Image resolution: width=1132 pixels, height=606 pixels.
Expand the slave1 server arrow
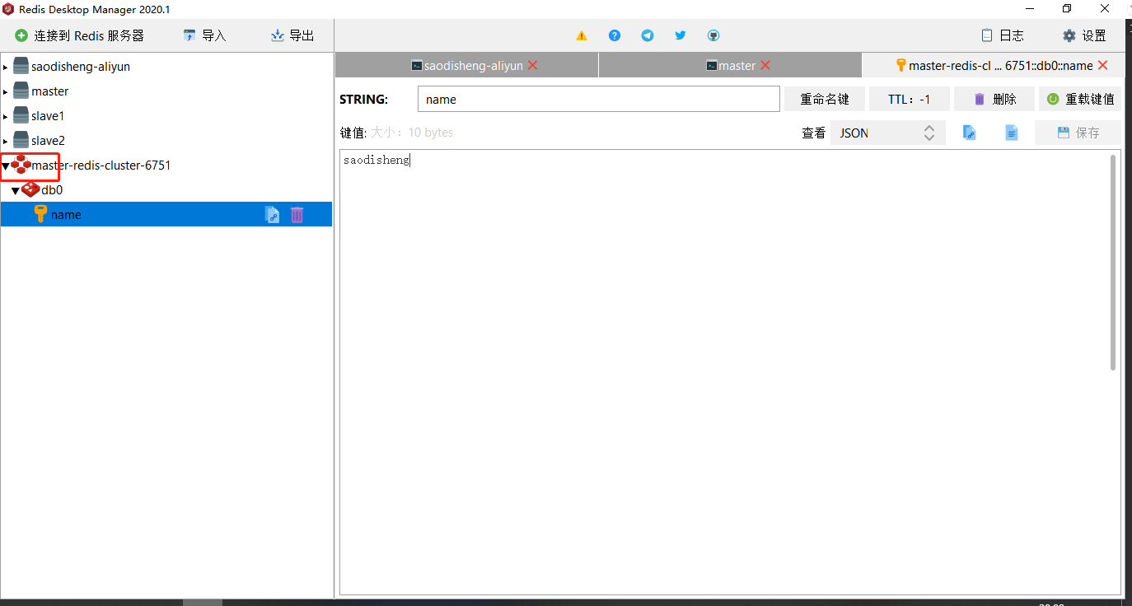click(x=6, y=116)
